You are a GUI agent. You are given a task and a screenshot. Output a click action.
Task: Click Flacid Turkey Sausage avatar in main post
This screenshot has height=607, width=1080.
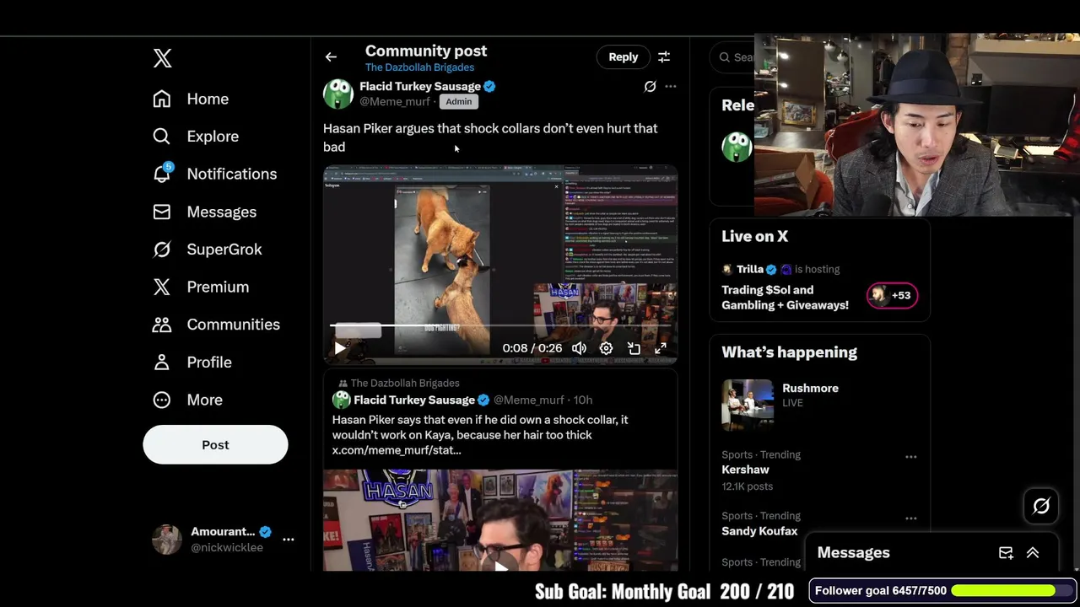pos(338,94)
